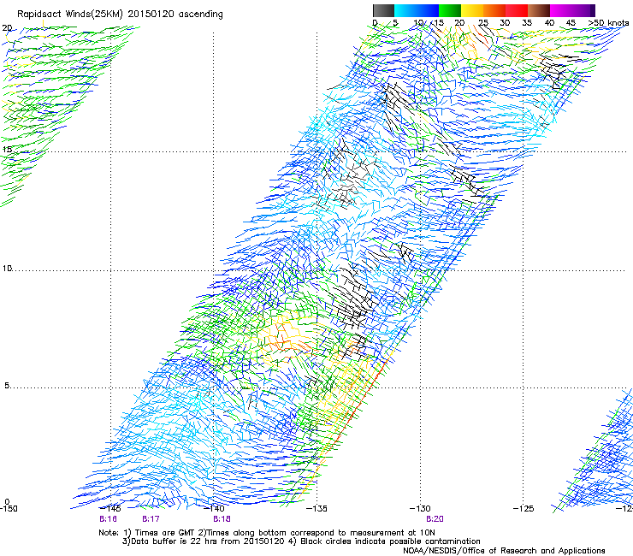Click the "40" legend scale label
Image resolution: width=633 pixels, height=556 pixels.
[549, 23]
